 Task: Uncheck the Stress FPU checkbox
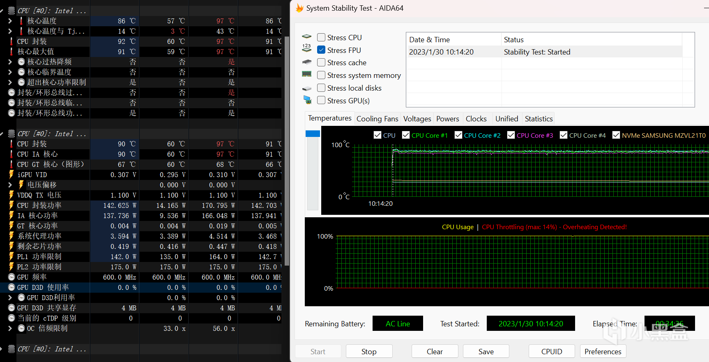point(321,50)
